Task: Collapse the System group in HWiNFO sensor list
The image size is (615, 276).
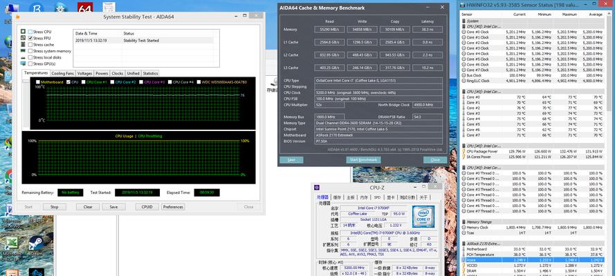Action: click(x=463, y=21)
